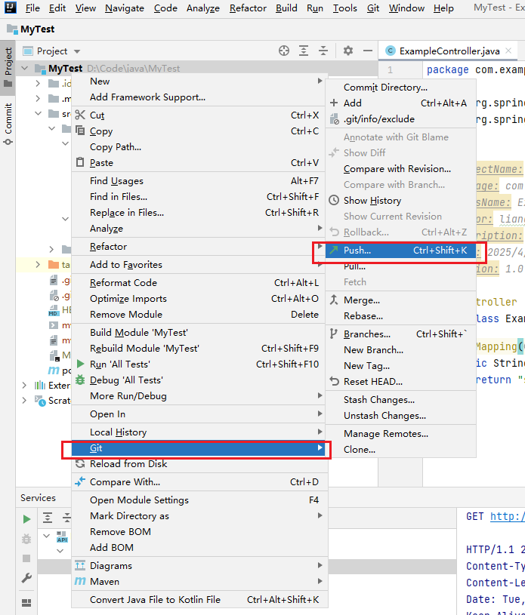
Task: Open the Project view dropdown arrow
Action: (77, 51)
